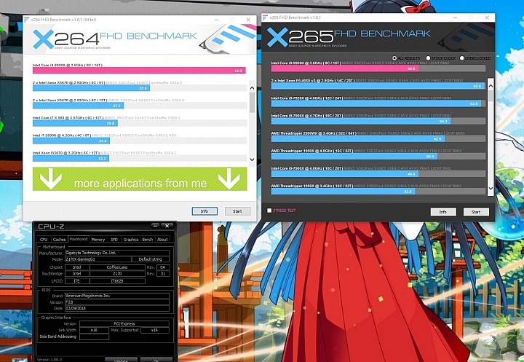This screenshot has height=362, width=524.
Task: Click the Core i7 X 980 25.8 result bar
Action: (75, 123)
